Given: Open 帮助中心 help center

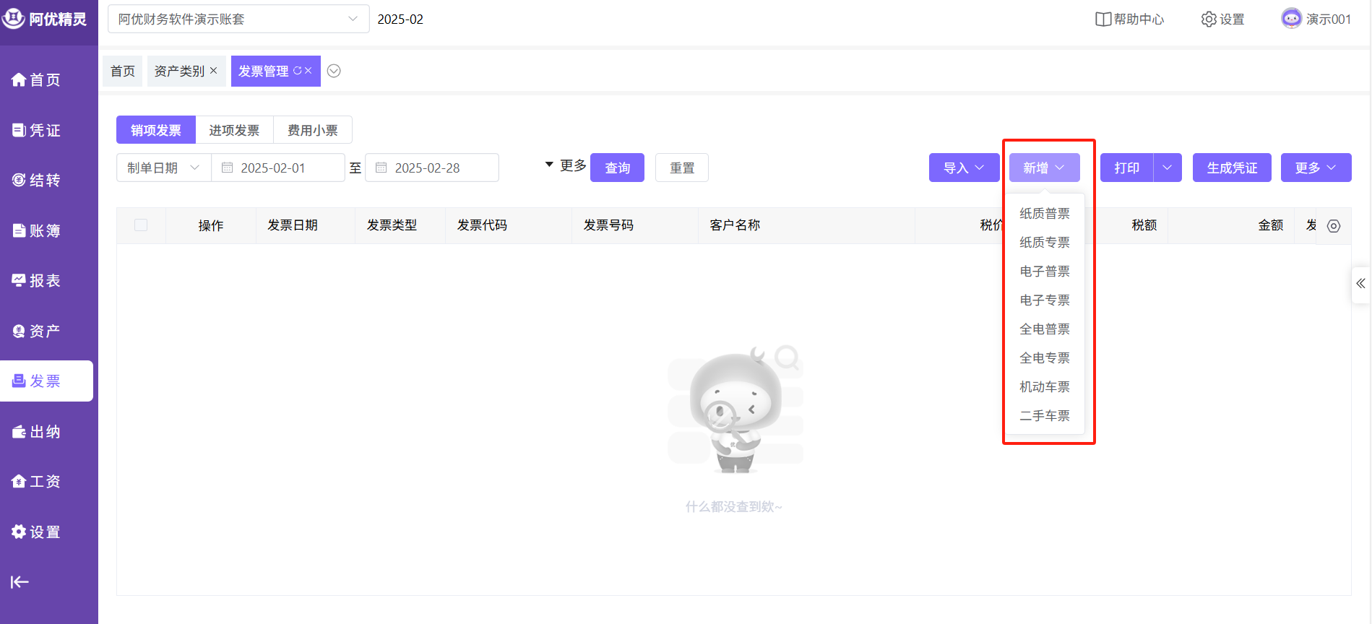Looking at the screenshot, I should tap(1129, 19).
